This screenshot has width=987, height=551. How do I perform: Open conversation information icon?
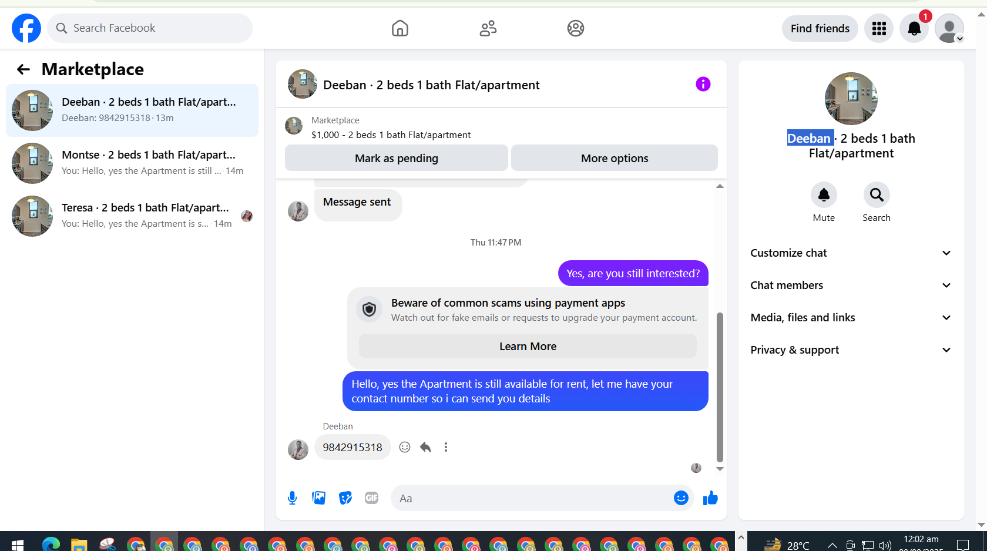point(703,84)
